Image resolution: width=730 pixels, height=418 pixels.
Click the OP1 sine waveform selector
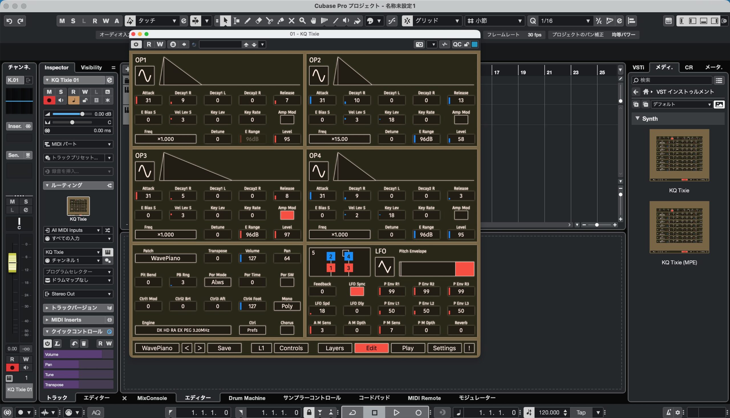click(x=145, y=76)
